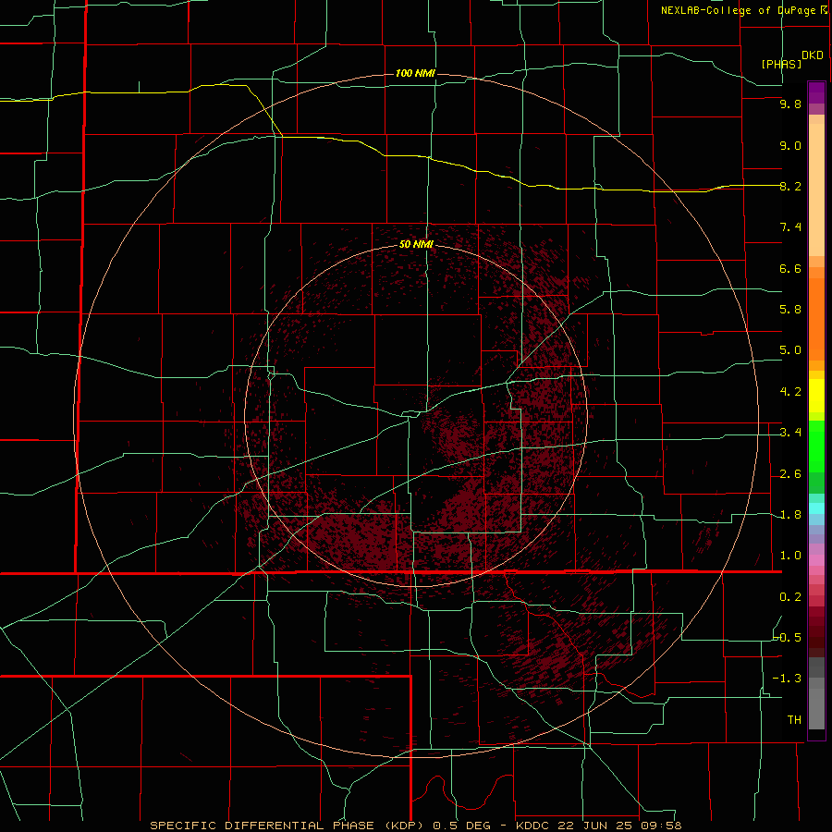Click the 5.0 scale value
Image resolution: width=832 pixels, height=832 pixels.
tap(790, 350)
